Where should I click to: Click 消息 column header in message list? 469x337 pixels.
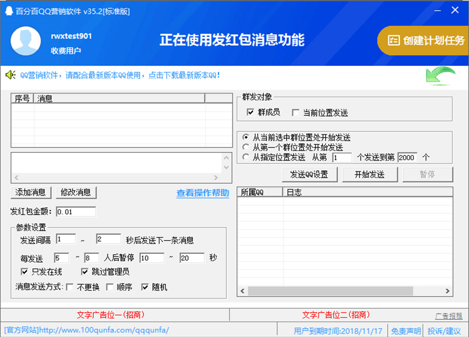click(119, 98)
